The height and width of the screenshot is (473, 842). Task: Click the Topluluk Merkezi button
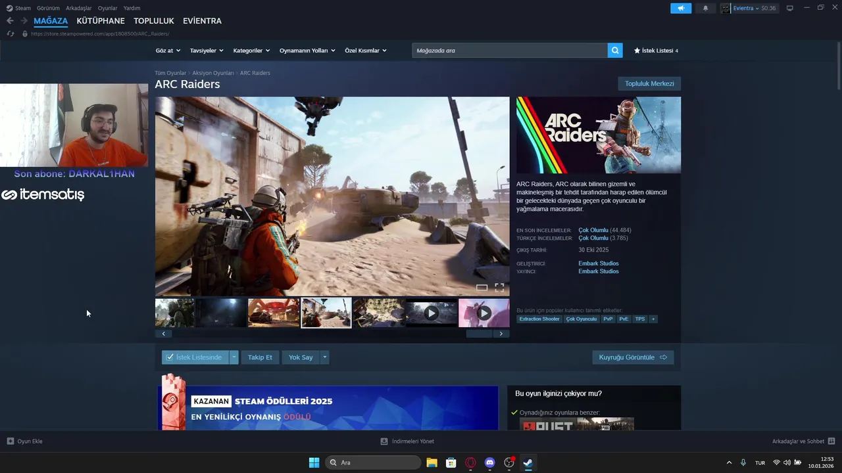(649, 84)
